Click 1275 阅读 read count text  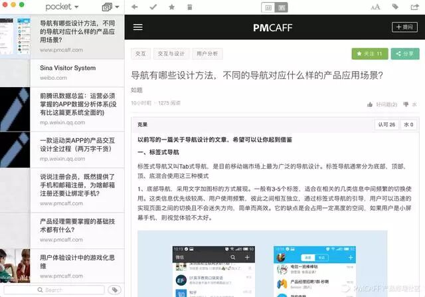(x=169, y=103)
